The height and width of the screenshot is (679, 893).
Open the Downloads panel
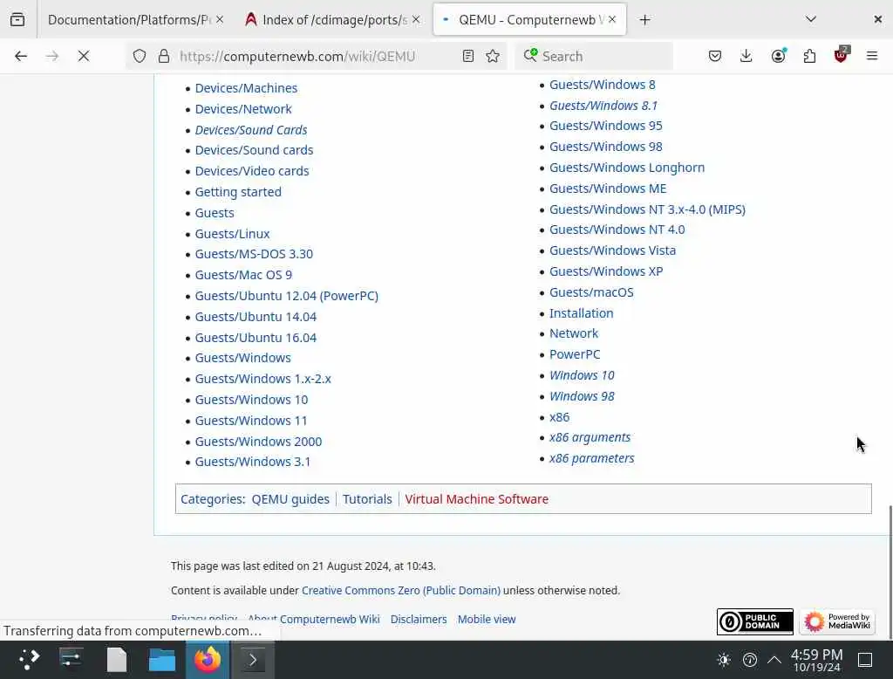coord(746,56)
